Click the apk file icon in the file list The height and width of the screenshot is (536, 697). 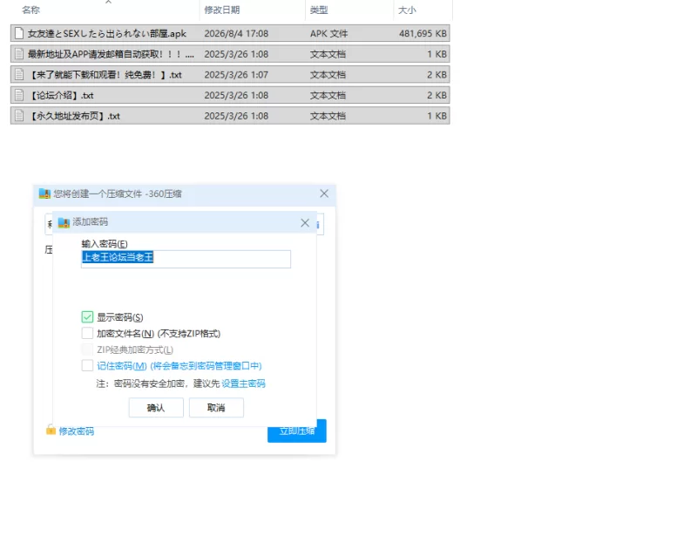(x=19, y=33)
